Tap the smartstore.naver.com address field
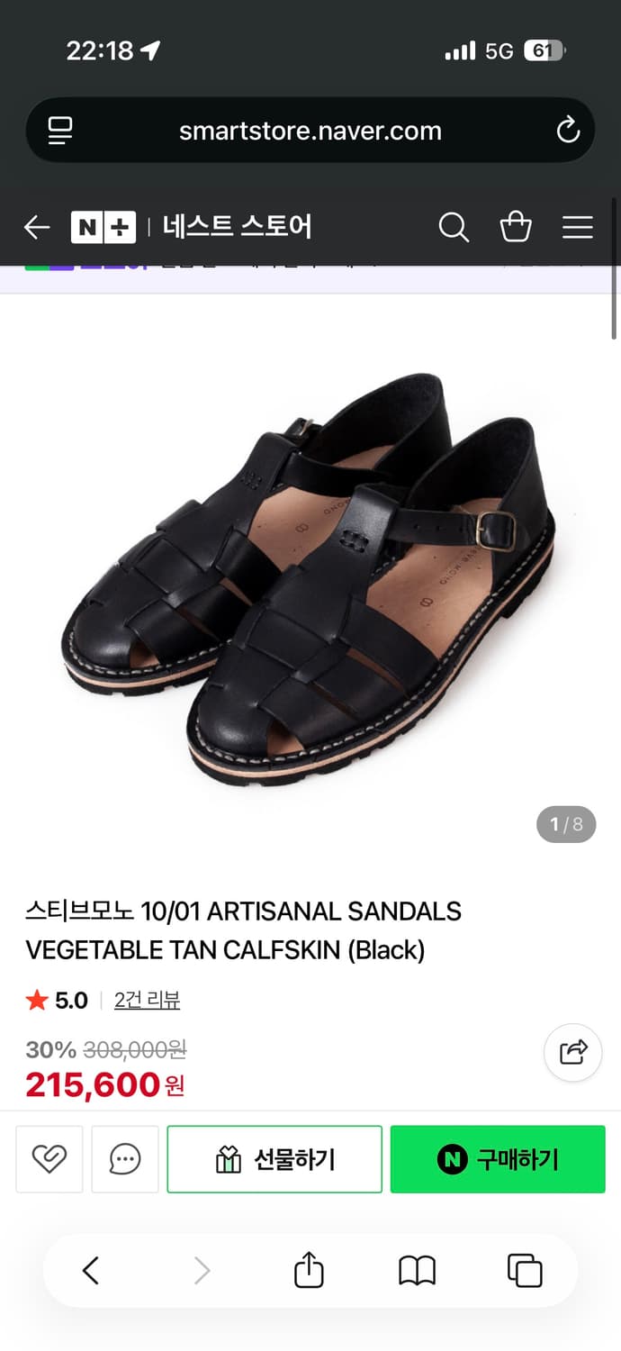621x1351 pixels. click(310, 131)
